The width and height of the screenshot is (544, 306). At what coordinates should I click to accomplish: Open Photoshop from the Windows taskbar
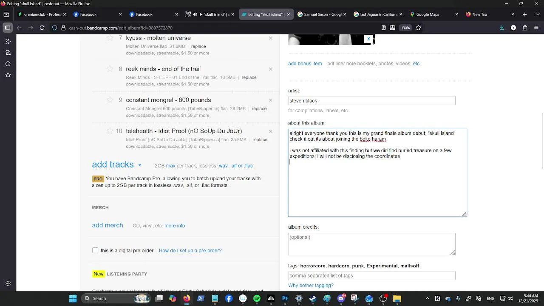coord(285,298)
